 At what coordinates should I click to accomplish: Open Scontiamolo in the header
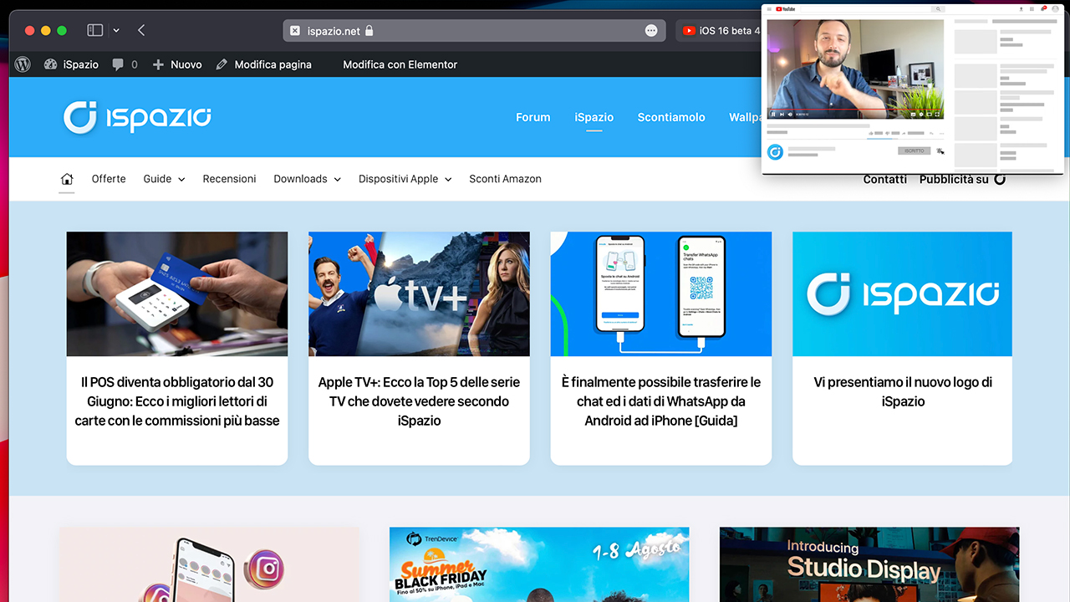pos(671,117)
